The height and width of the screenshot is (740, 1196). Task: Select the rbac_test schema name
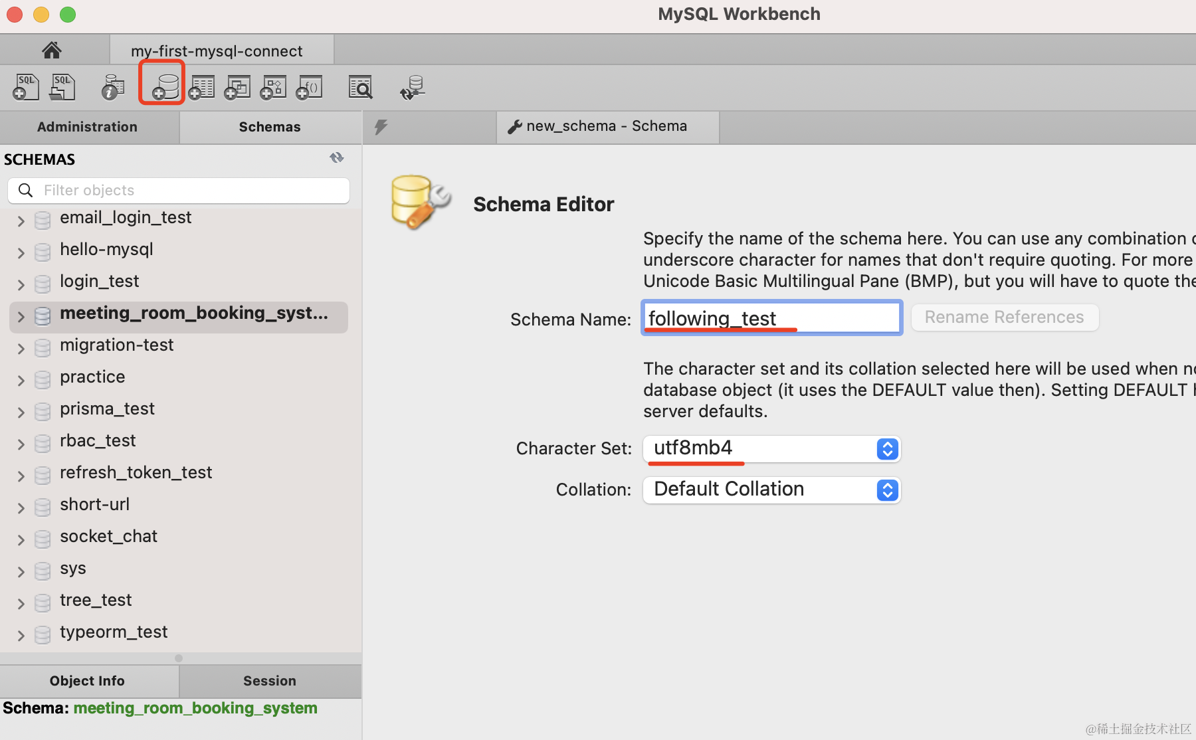98,441
